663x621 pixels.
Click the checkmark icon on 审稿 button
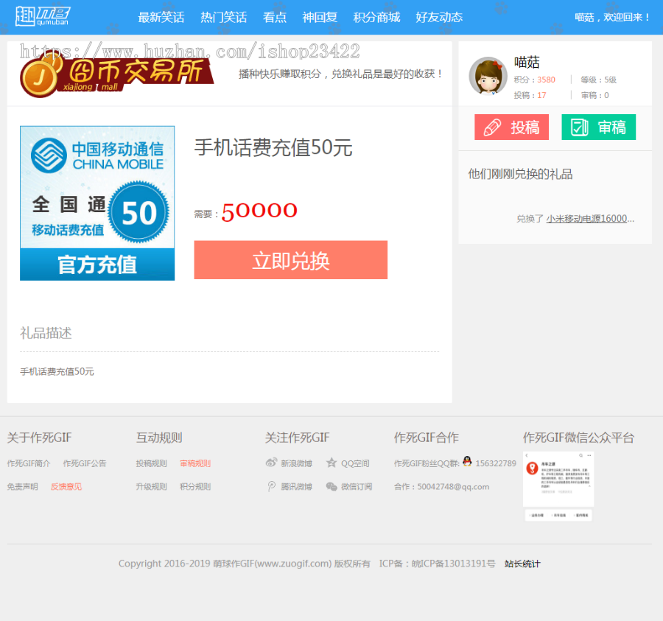[579, 127]
